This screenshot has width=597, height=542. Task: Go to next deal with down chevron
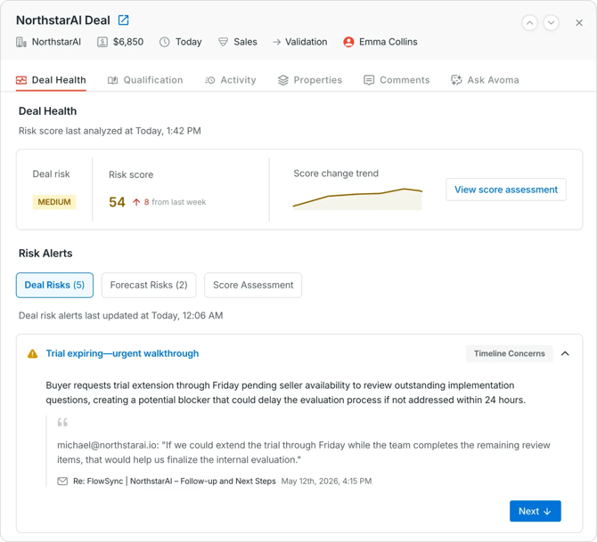pos(551,23)
